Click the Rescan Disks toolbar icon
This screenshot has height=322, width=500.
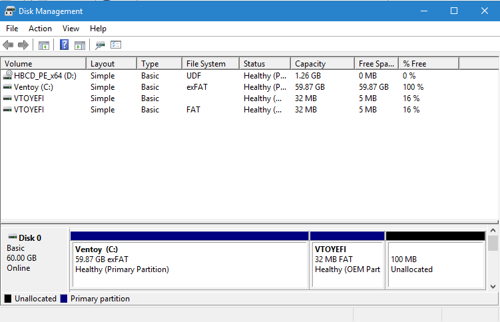100,45
